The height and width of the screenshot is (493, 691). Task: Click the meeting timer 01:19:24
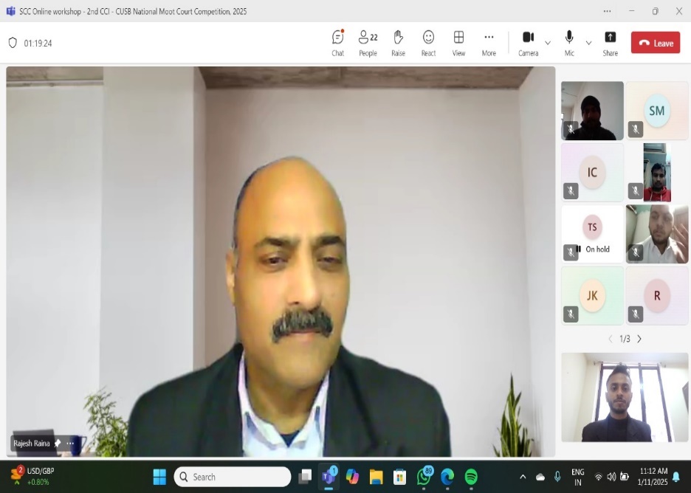[x=38, y=44]
